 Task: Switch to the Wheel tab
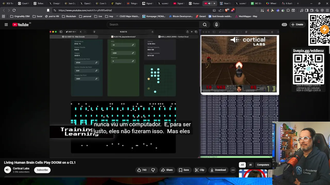[271, 3]
